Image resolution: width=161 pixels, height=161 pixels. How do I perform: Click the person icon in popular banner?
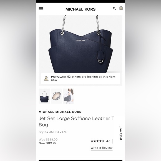pyautogui.click(x=46, y=79)
